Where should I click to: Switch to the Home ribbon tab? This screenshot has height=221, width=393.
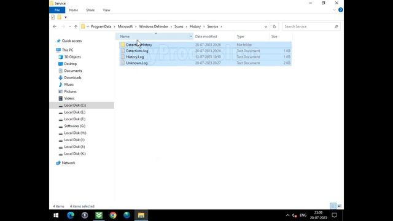(74, 10)
